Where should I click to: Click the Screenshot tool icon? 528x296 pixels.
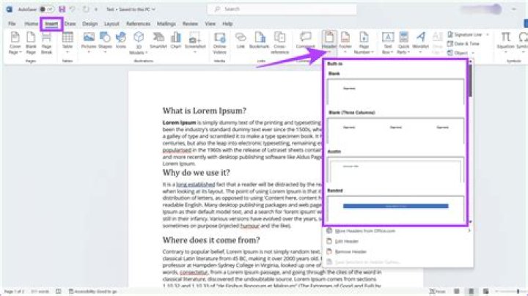click(194, 40)
